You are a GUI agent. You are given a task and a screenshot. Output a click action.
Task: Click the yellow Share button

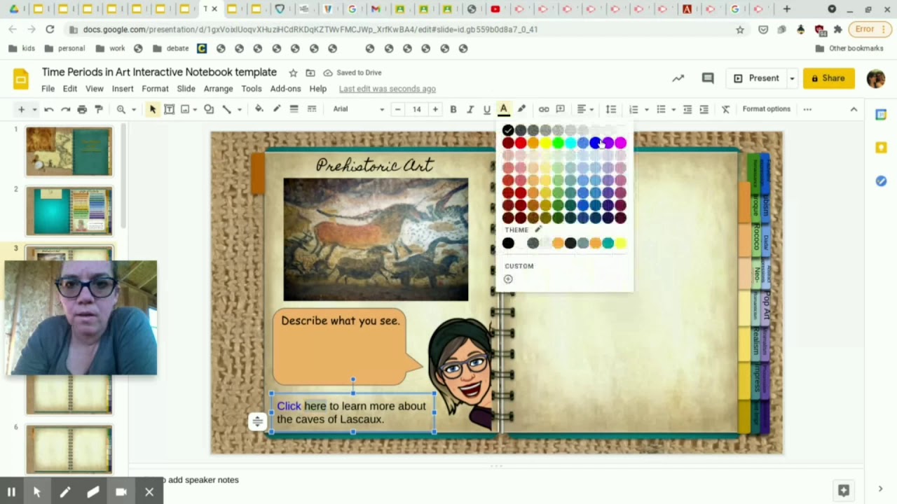click(x=828, y=78)
